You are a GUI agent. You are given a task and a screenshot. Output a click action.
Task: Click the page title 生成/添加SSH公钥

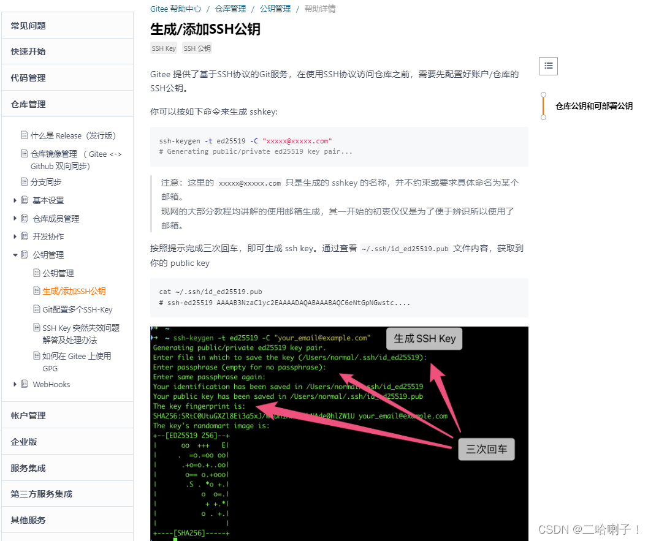click(x=205, y=29)
